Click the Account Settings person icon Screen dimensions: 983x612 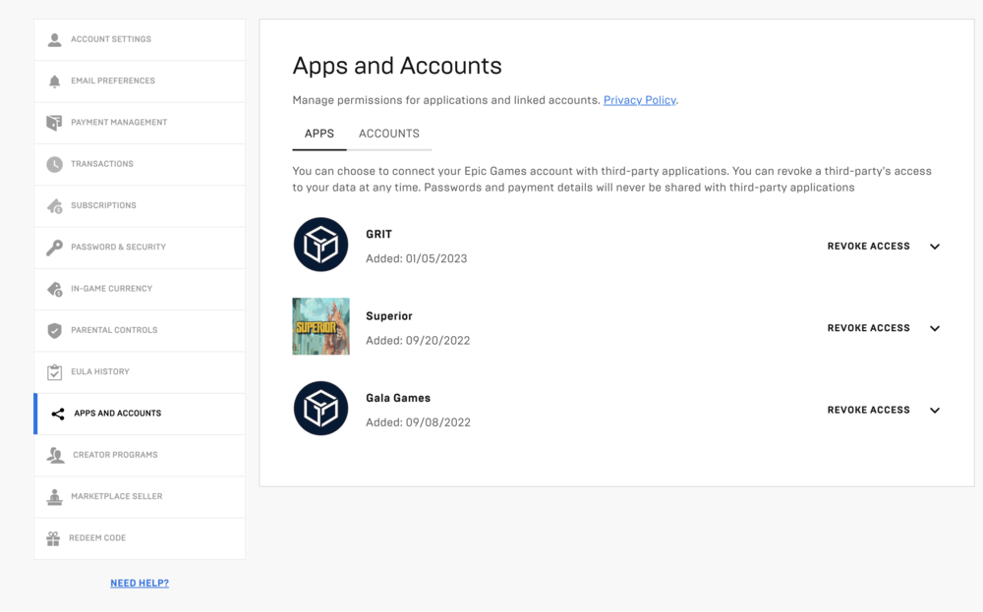tap(54, 39)
